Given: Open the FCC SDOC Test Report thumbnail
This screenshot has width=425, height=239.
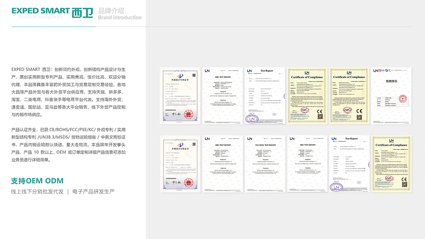Looking at the screenshot, I should [x=265, y=164].
